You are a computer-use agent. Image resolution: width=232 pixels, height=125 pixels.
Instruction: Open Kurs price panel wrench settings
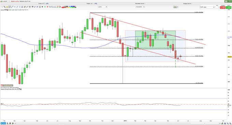pyautogui.click(x=4, y=10)
